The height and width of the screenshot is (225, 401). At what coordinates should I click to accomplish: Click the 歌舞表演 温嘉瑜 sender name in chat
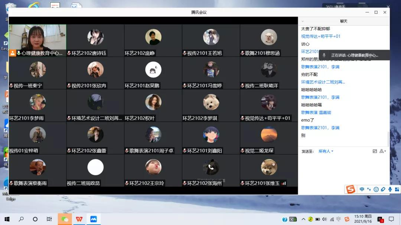pyautogui.click(x=316, y=112)
